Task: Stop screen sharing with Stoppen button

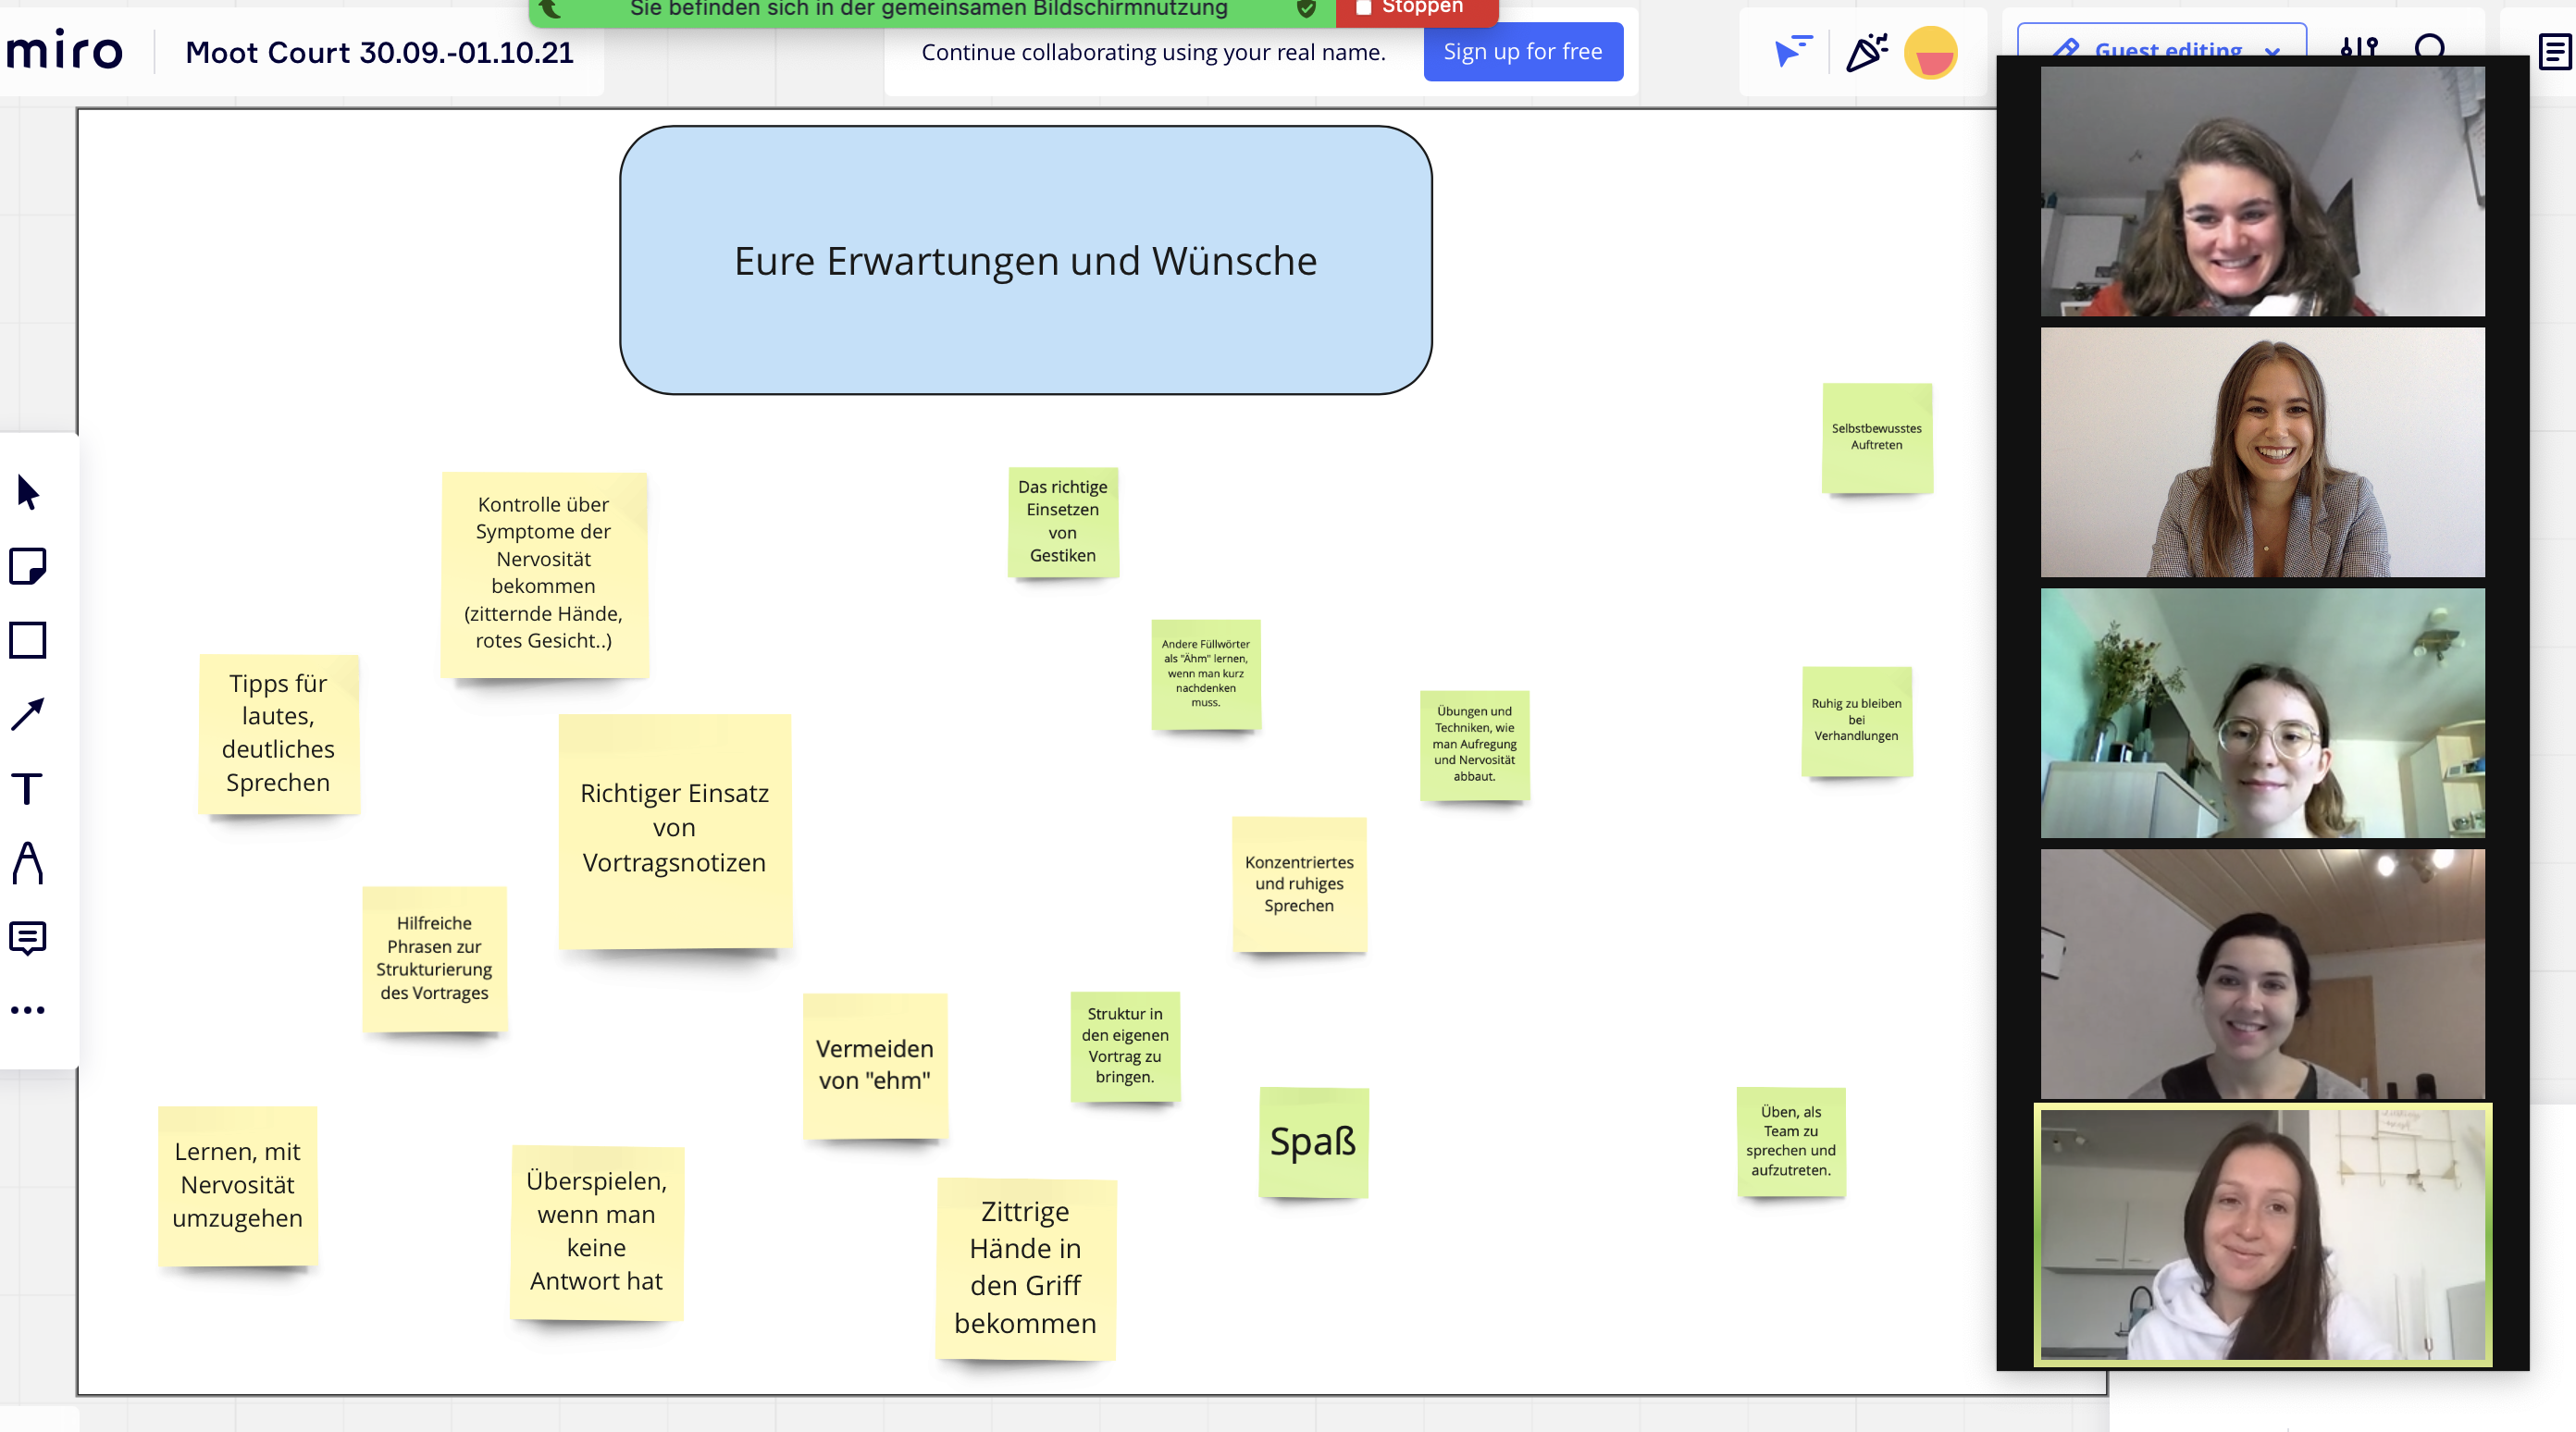Action: click(x=1414, y=10)
